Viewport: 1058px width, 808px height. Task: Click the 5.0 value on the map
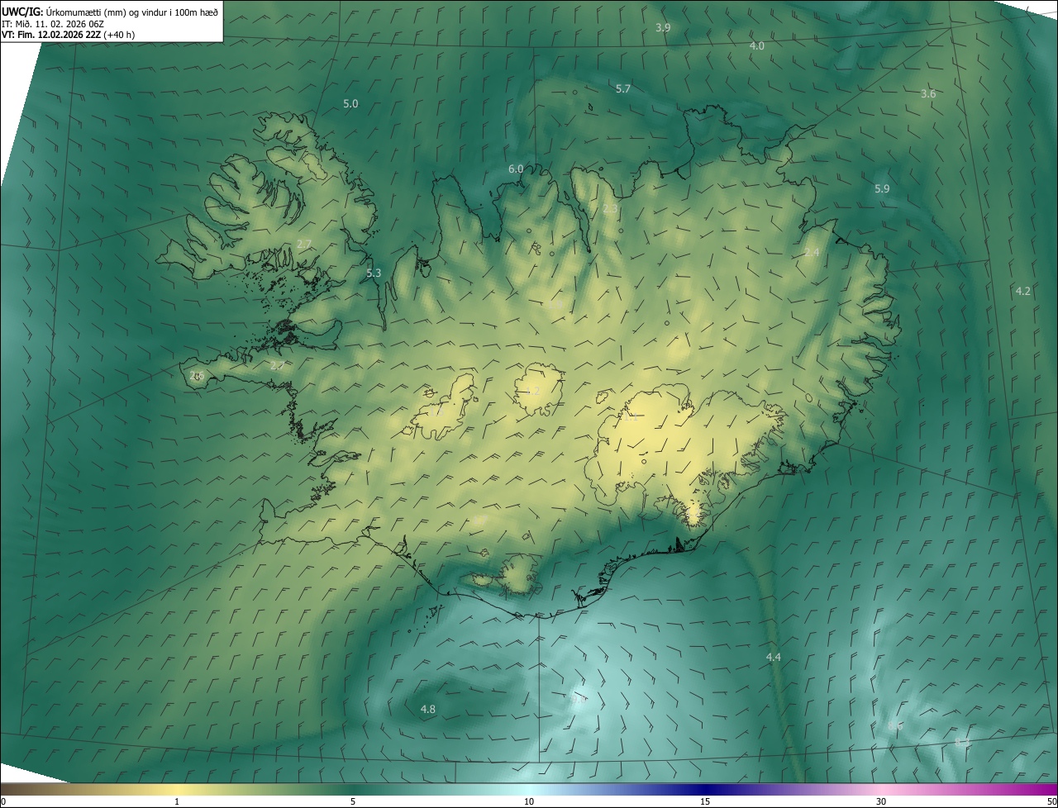click(x=350, y=104)
